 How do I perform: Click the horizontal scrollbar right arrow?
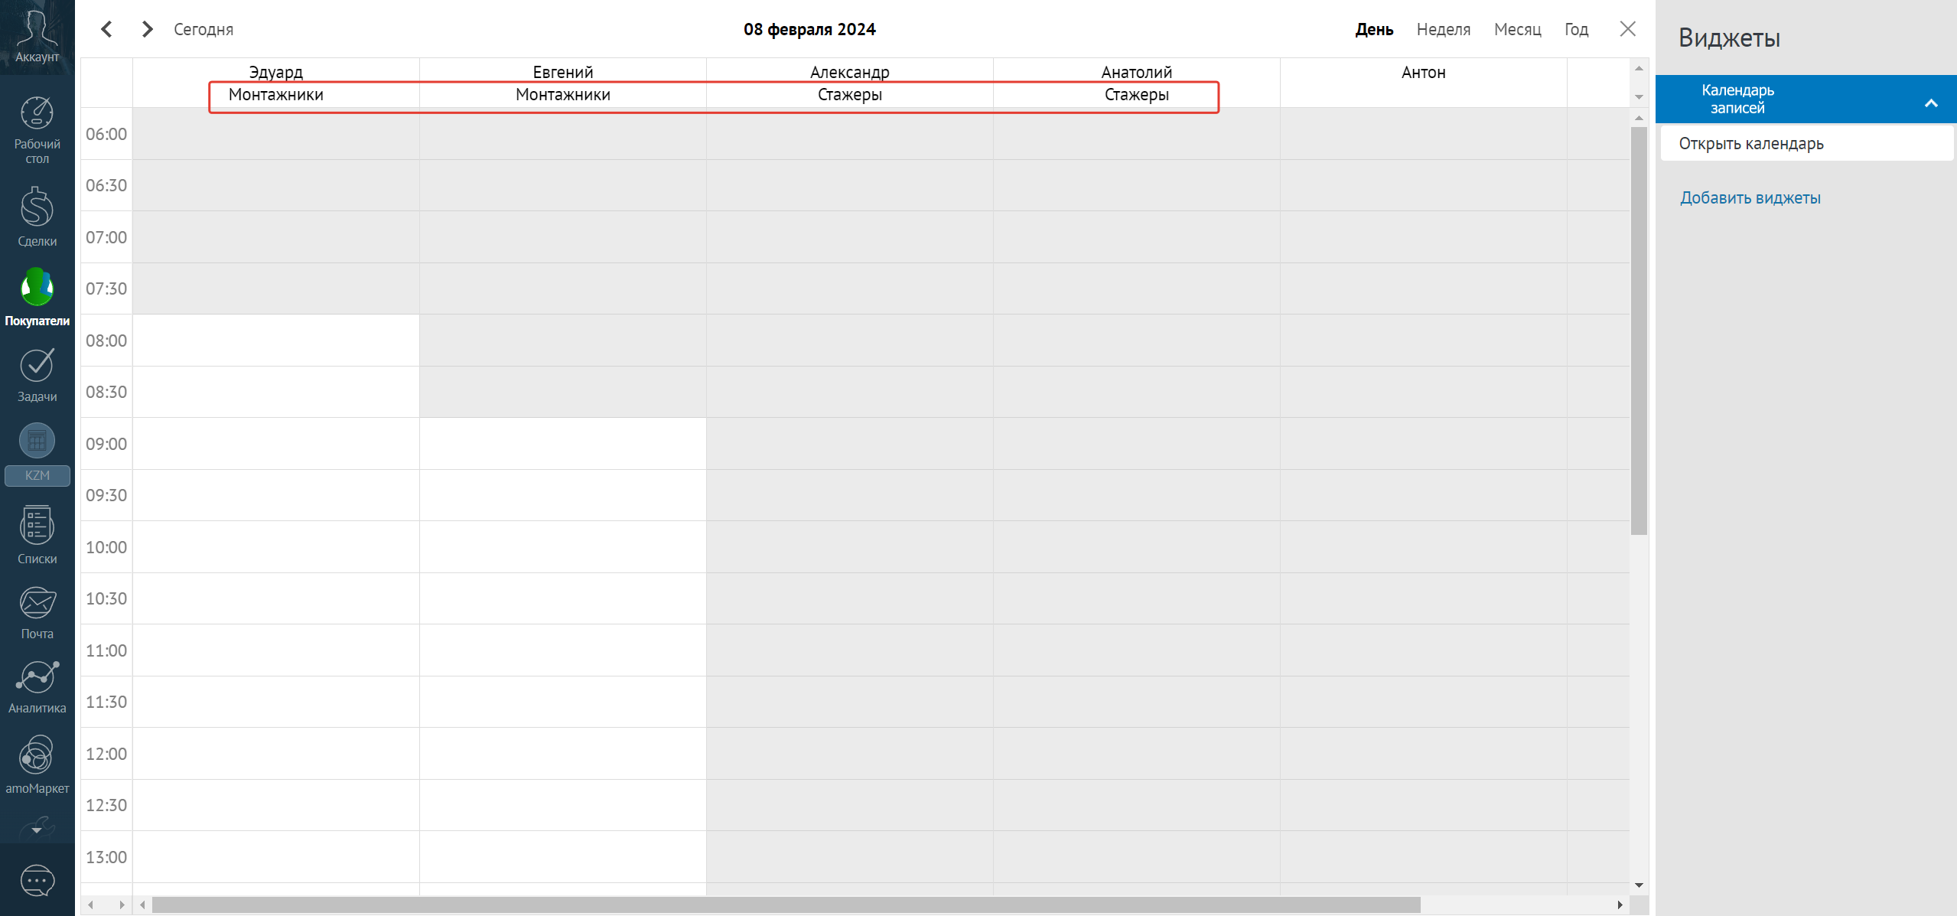pos(1620,905)
